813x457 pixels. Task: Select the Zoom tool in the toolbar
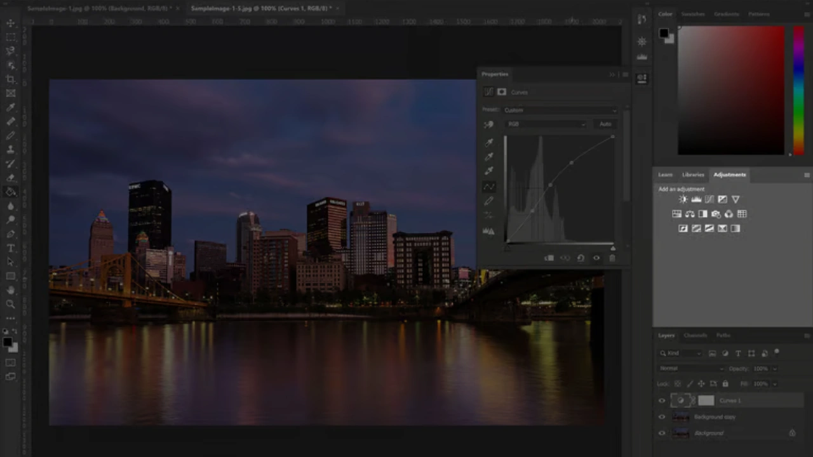click(10, 305)
